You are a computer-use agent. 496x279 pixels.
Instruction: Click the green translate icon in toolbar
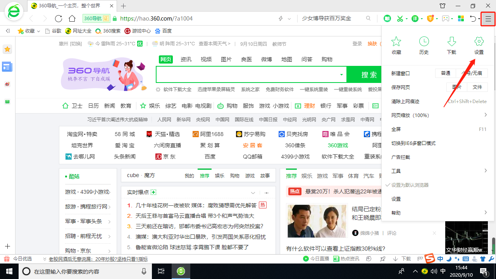pos(415,19)
